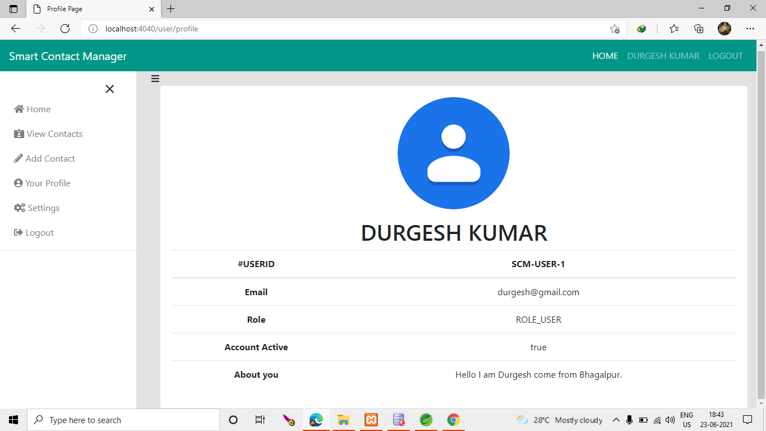This screenshot has width=766, height=431.
Task: Click the weather widget showing Mostly cloudy
Action: (x=561, y=420)
